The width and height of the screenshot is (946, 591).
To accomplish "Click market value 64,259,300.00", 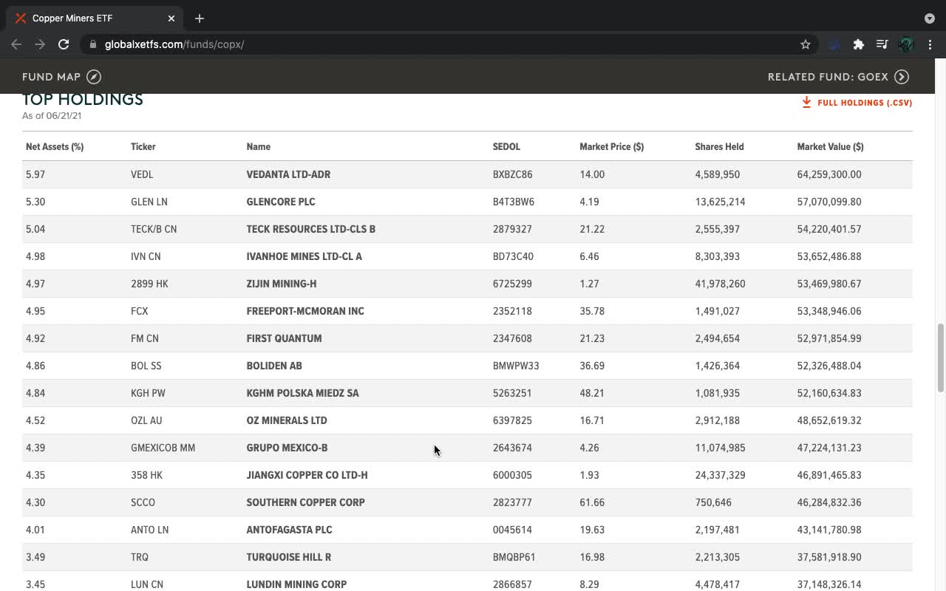I will coord(829,174).
